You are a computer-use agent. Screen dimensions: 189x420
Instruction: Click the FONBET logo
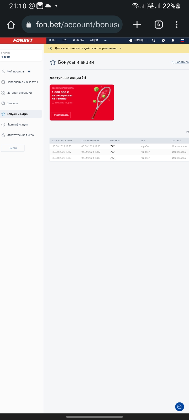pyautogui.click(x=23, y=40)
